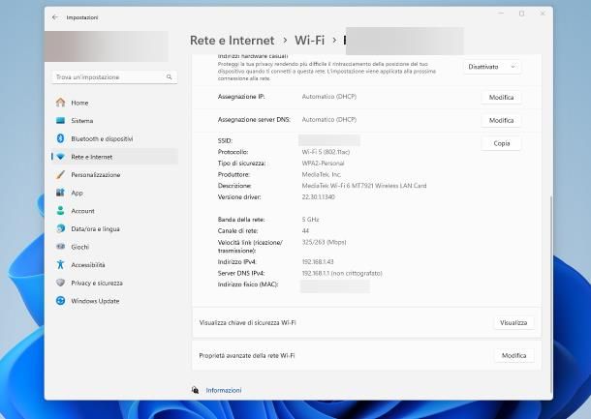This screenshot has height=419, width=591.
Task: Open Data/ora e lingua settings
Action: [x=114, y=229]
